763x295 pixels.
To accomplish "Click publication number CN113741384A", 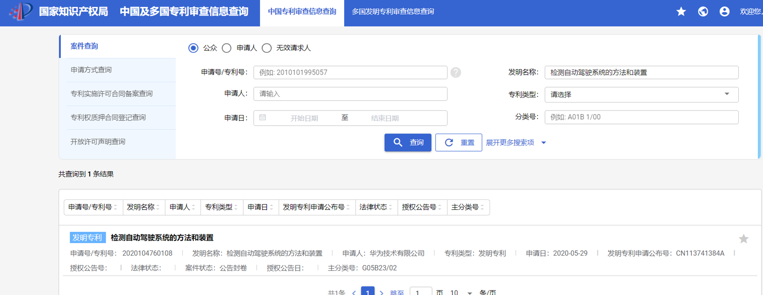I will (x=700, y=253).
